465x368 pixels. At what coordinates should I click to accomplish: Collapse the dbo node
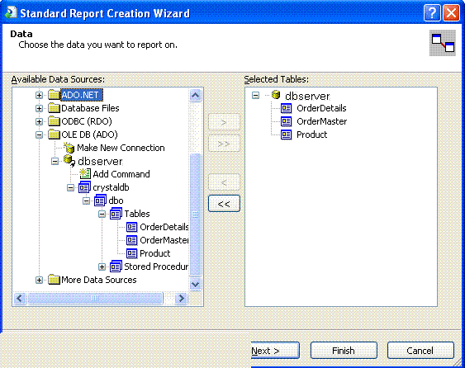pos(86,201)
